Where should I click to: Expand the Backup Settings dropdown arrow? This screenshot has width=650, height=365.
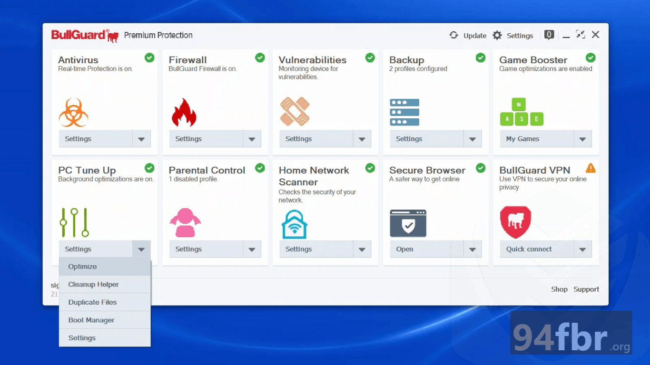(x=473, y=139)
